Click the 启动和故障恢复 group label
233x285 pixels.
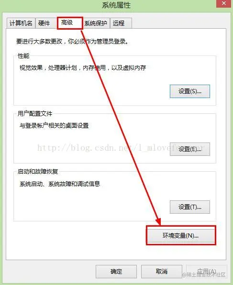pyautogui.click(x=38, y=171)
